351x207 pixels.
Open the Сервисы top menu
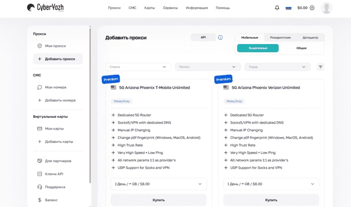point(170,8)
